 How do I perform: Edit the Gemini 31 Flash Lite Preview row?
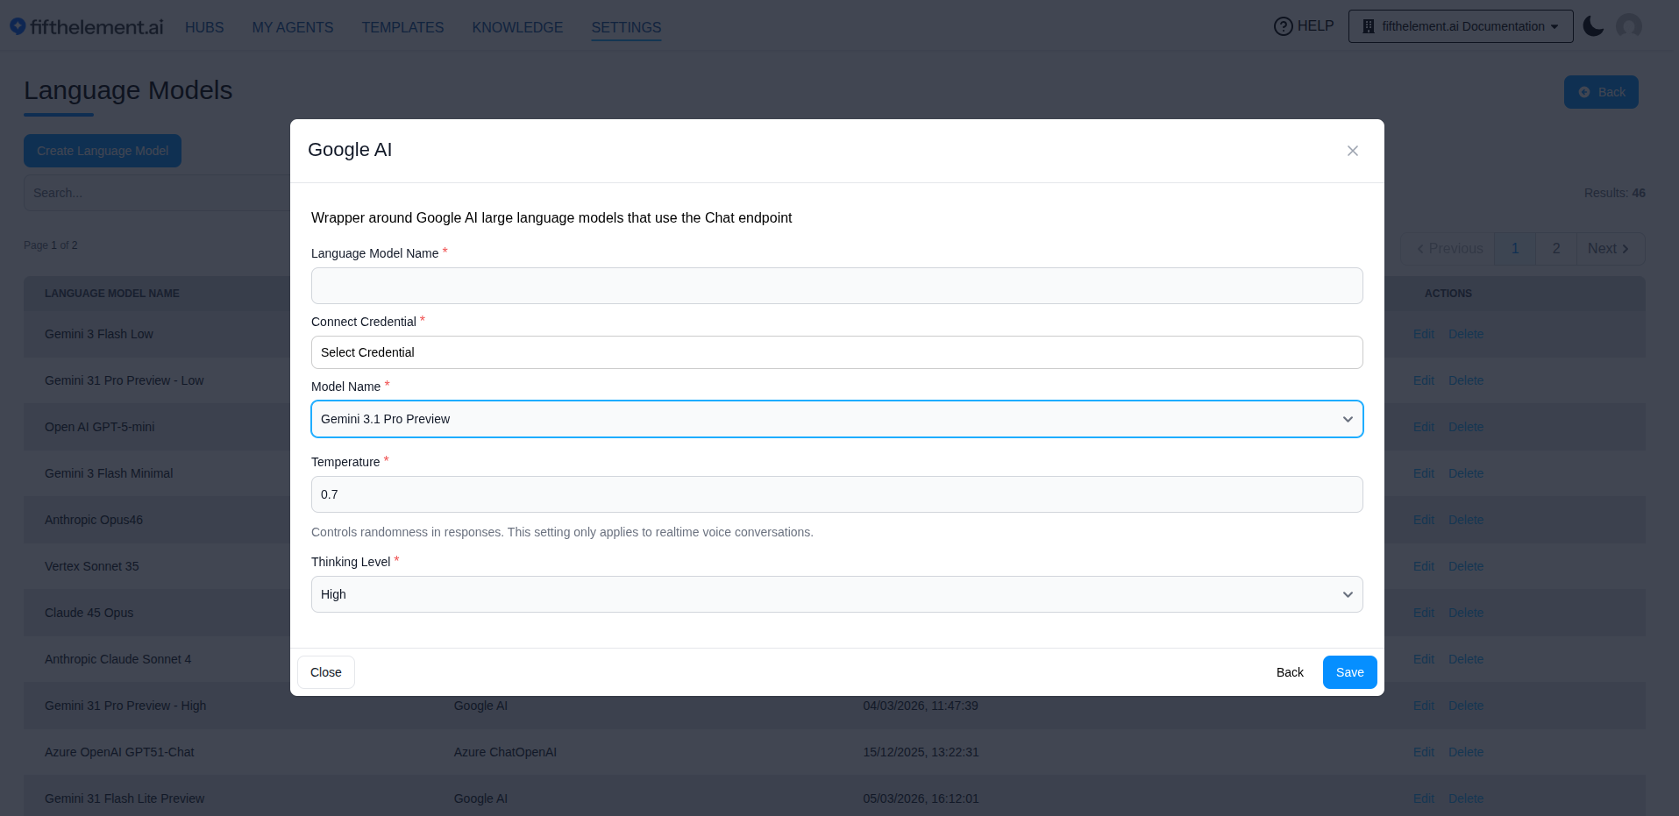1423,798
